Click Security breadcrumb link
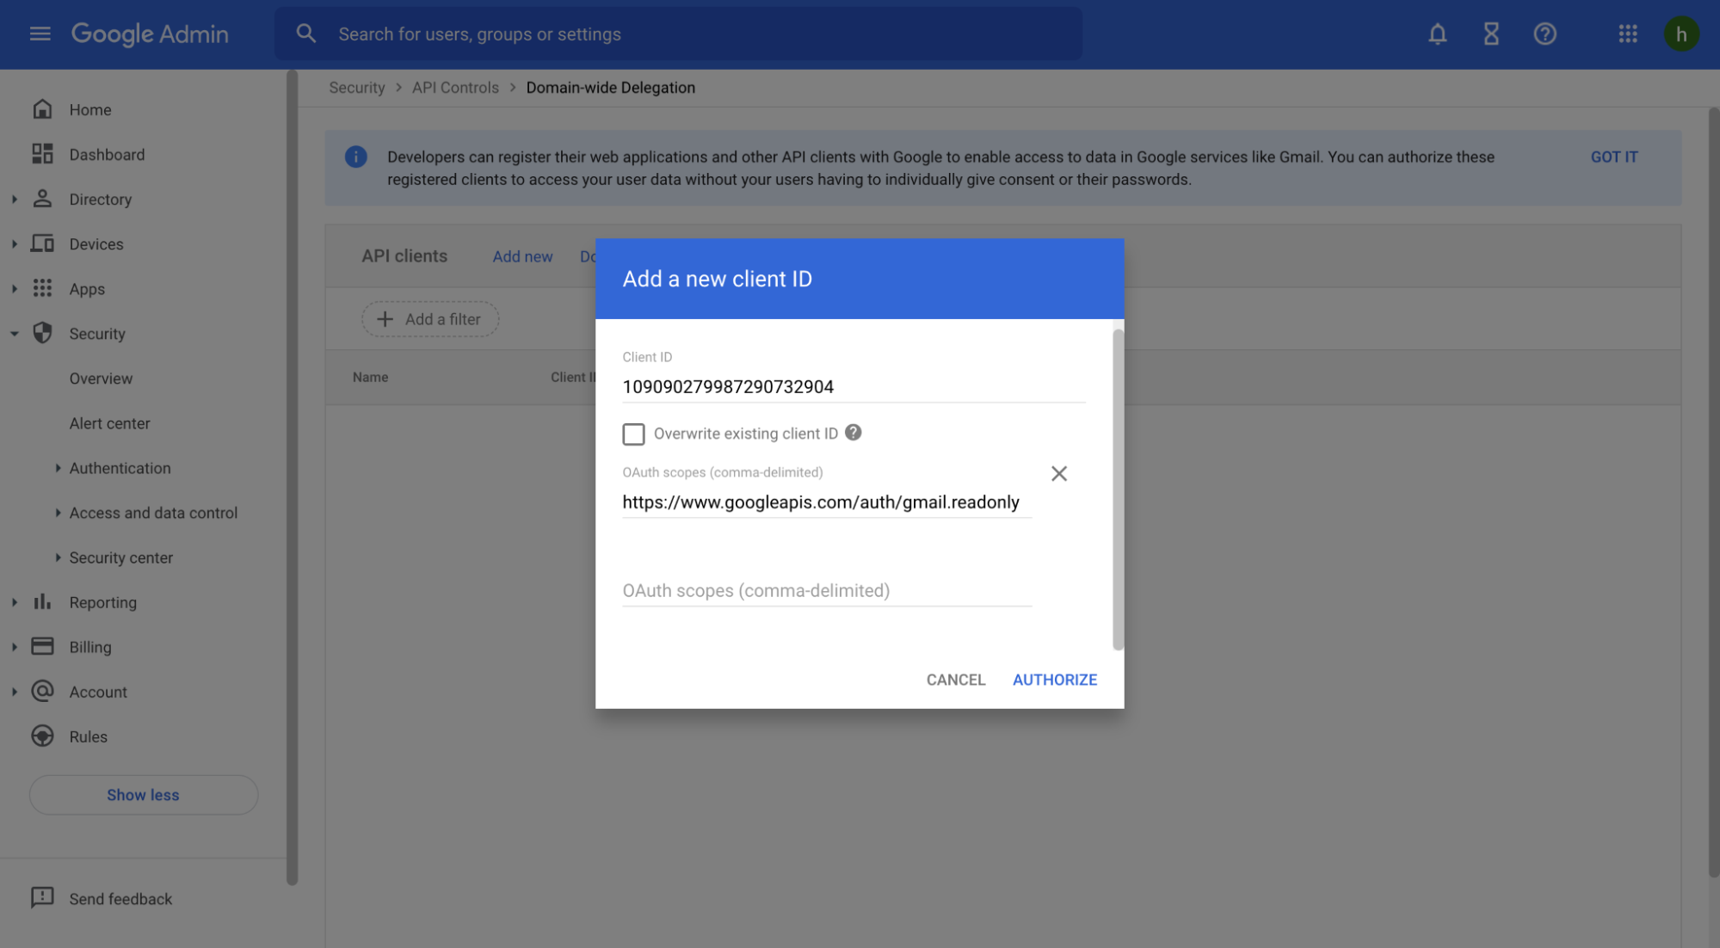 coord(356,88)
